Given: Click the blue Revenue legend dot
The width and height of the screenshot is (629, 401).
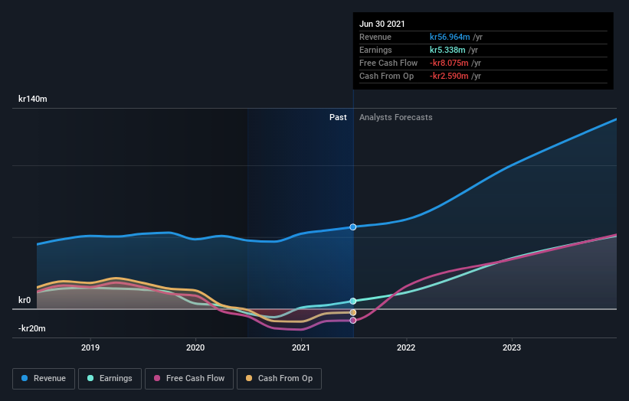Looking at the screenshot, I should coord(25,378).
